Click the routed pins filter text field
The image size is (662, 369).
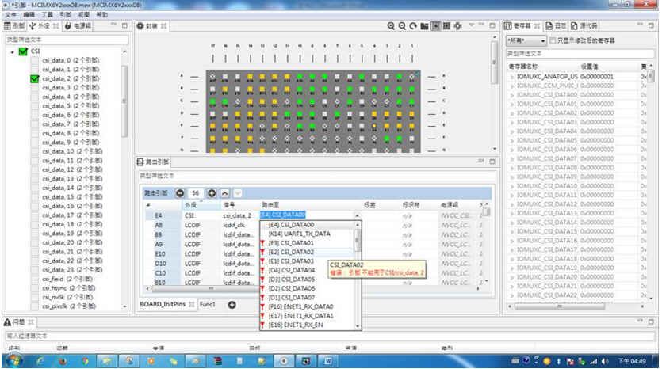[316, 176]
